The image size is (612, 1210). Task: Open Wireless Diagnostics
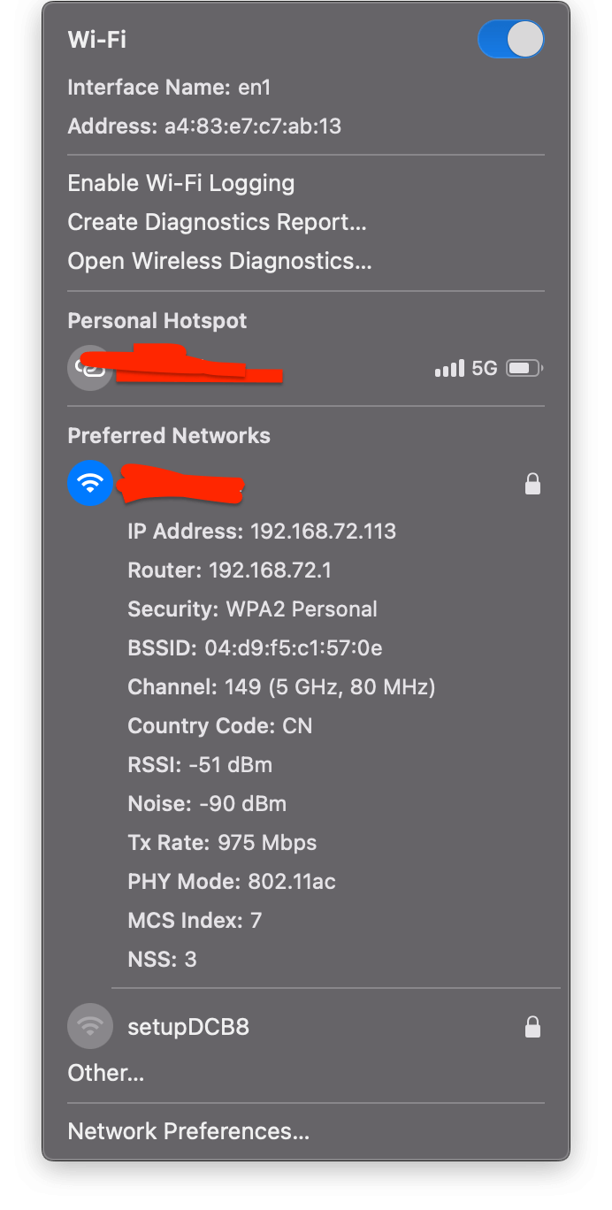pyautogui.click(x=219, y=261)
